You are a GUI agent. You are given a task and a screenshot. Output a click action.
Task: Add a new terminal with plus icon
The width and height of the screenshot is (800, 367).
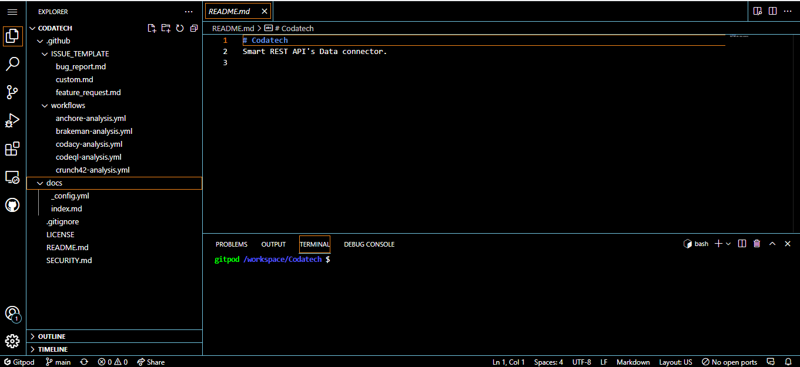pos(718,244)
